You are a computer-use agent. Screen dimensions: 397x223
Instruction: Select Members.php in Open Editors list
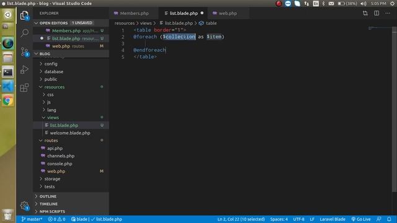pos(71,30)
